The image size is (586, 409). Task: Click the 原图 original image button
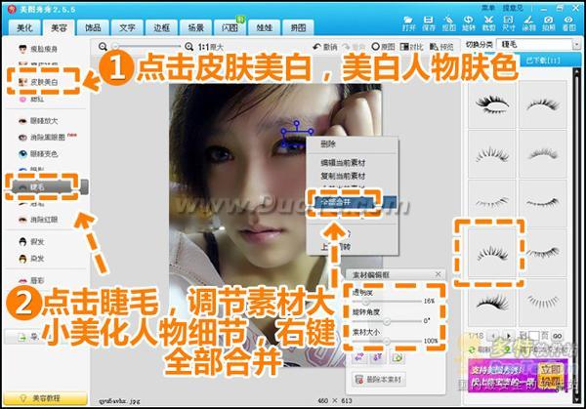pos(383,47)
